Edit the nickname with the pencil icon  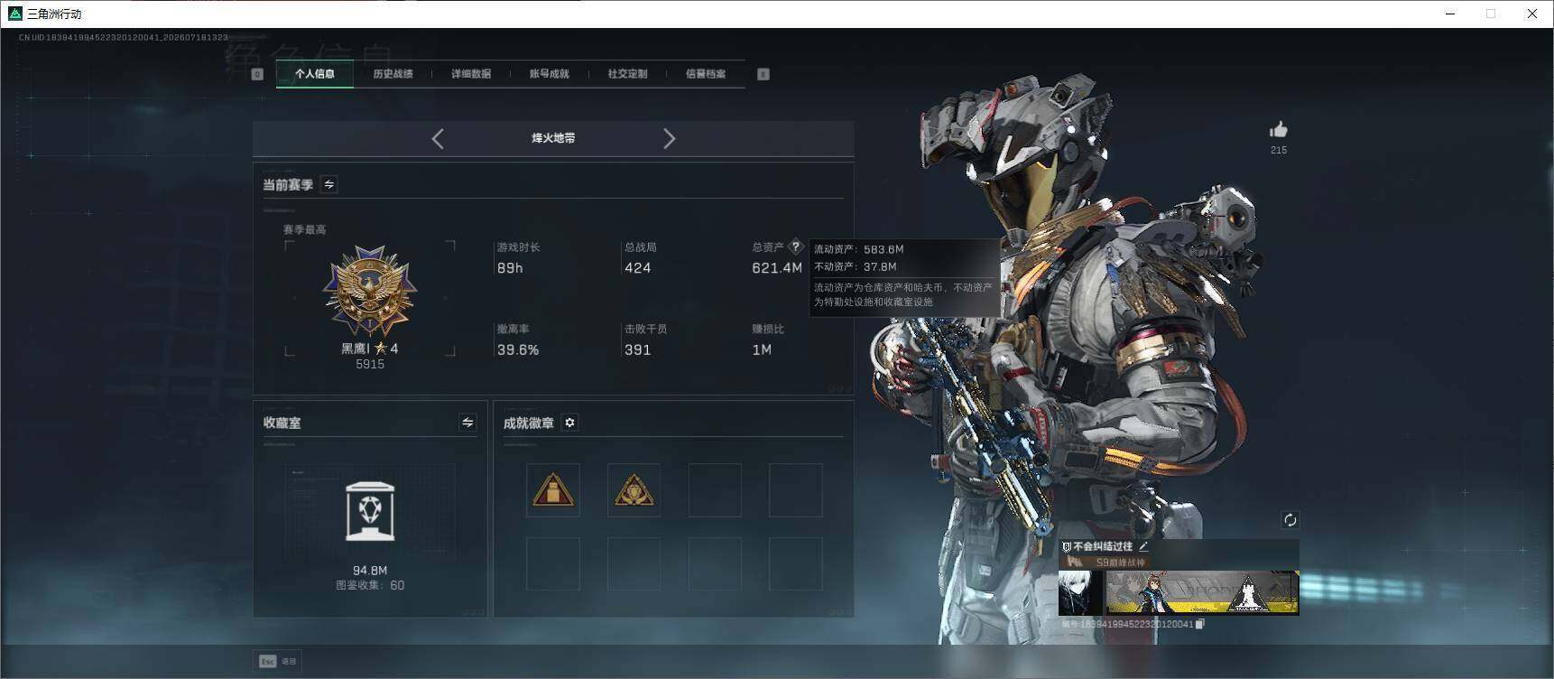[x=1143, y=546]
